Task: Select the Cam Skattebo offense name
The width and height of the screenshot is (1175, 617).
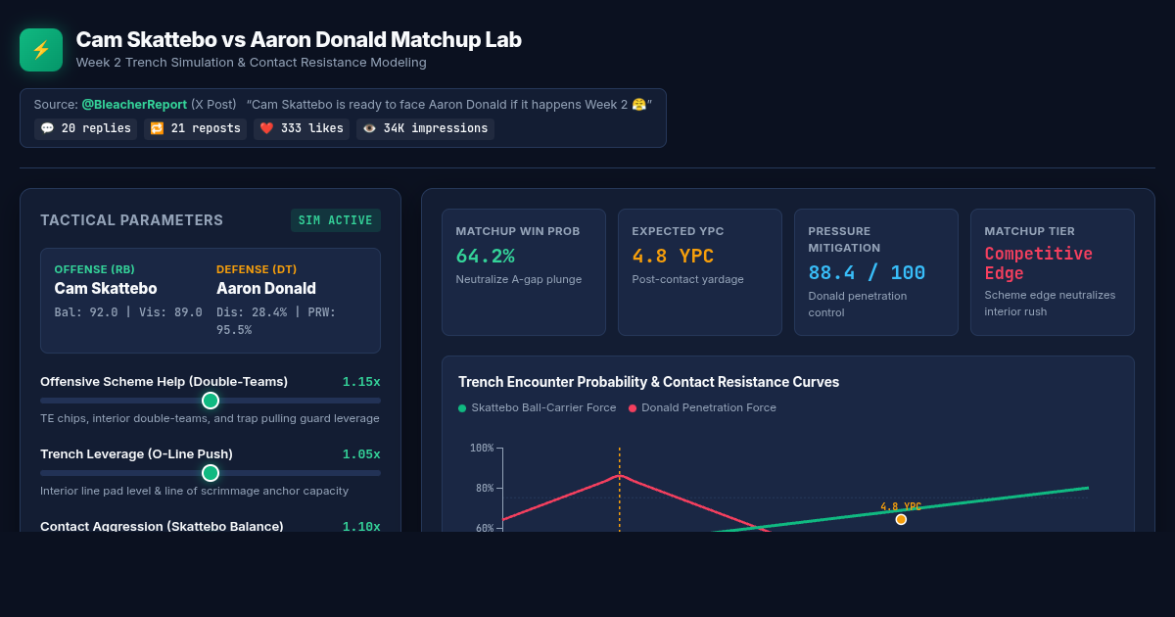Action: point(106,289)
